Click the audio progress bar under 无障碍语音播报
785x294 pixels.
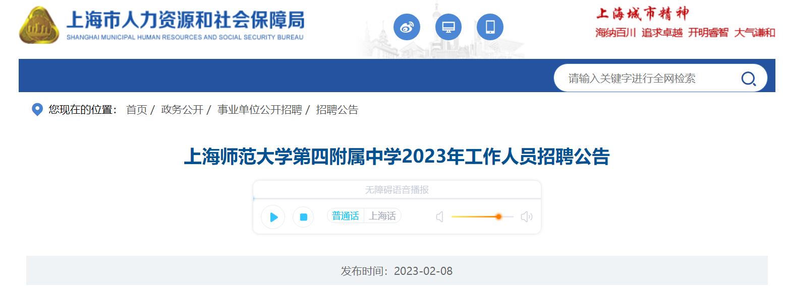point(397,199)
